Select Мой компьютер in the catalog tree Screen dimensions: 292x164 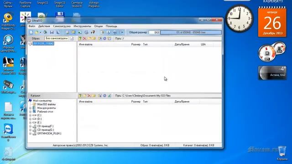click(42, 101)
